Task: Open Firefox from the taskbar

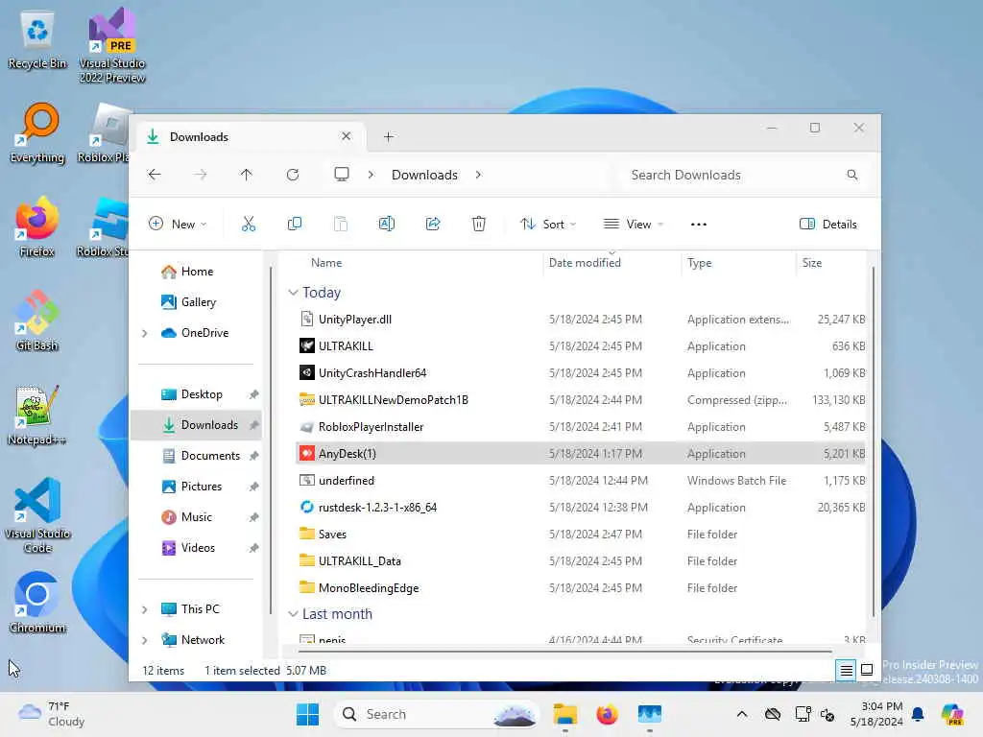Action: [607, 714]
